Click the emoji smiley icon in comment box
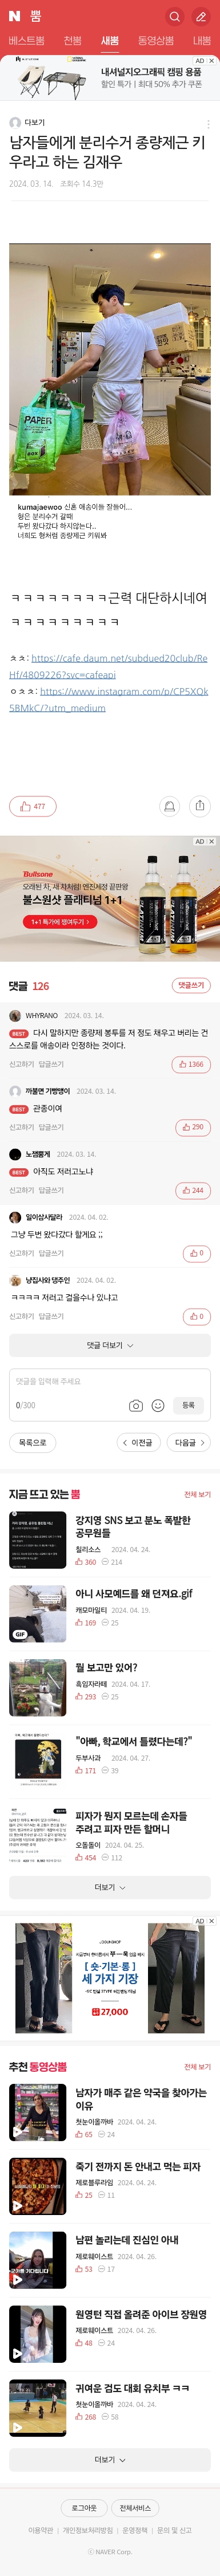Viewport: 220px width, 2576px height. 157,1405
